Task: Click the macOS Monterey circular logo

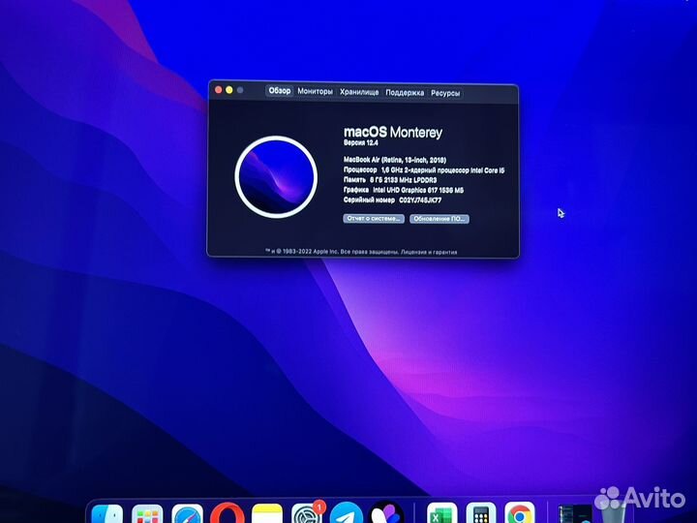Action: coord(276,177)
